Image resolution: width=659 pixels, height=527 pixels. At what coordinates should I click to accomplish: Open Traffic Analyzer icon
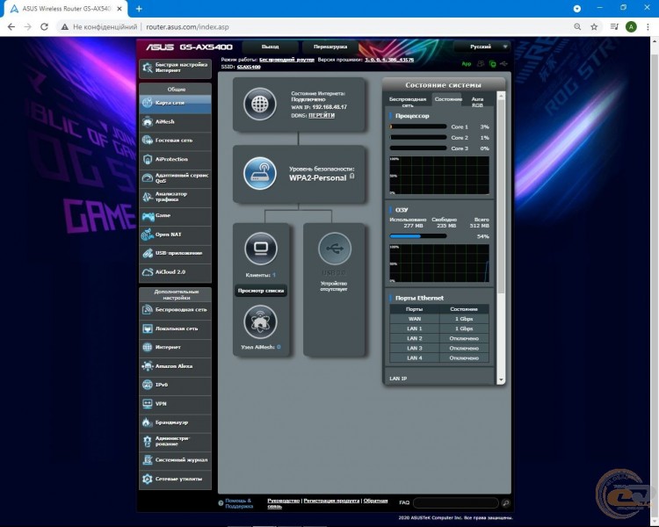click(x=147, y=196)
